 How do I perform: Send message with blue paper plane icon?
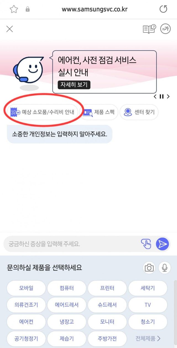tap(162, 244)
